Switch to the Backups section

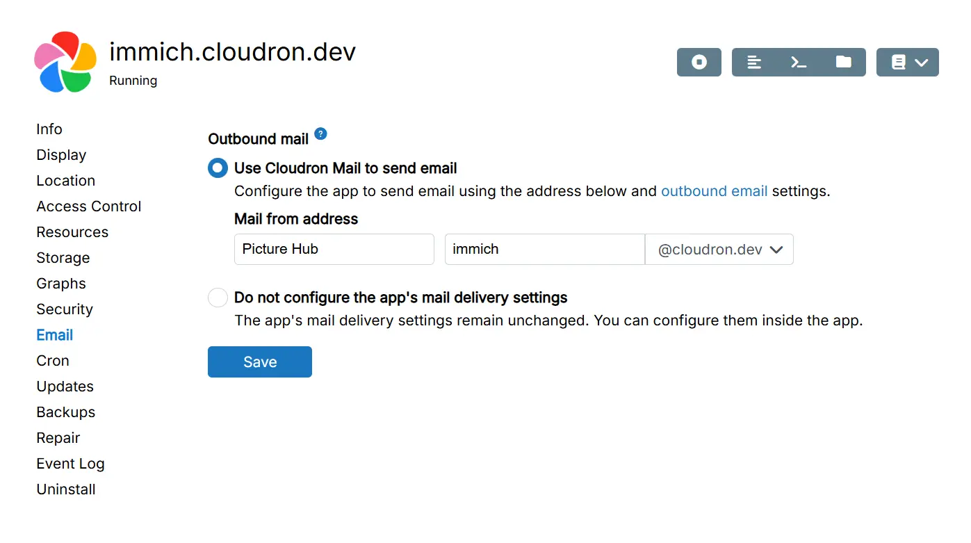pos(66,412)
